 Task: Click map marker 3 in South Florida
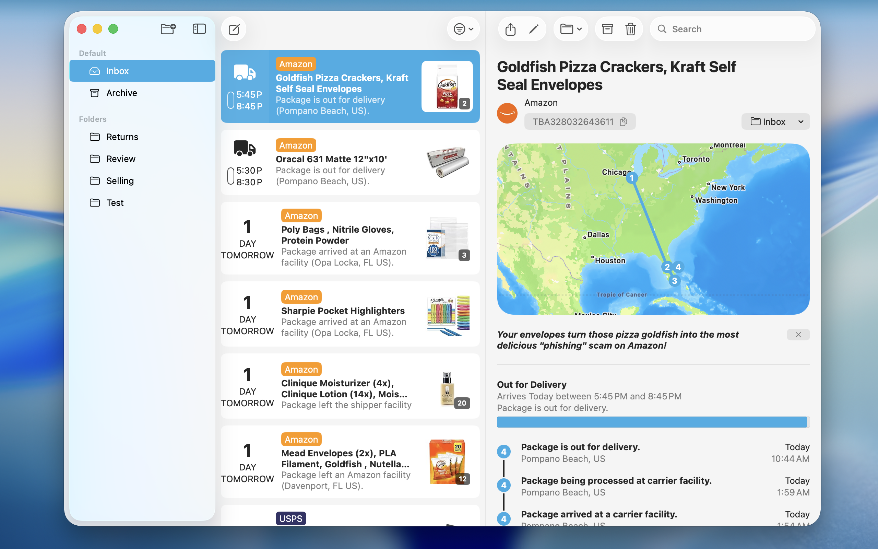tap(675, 281)
